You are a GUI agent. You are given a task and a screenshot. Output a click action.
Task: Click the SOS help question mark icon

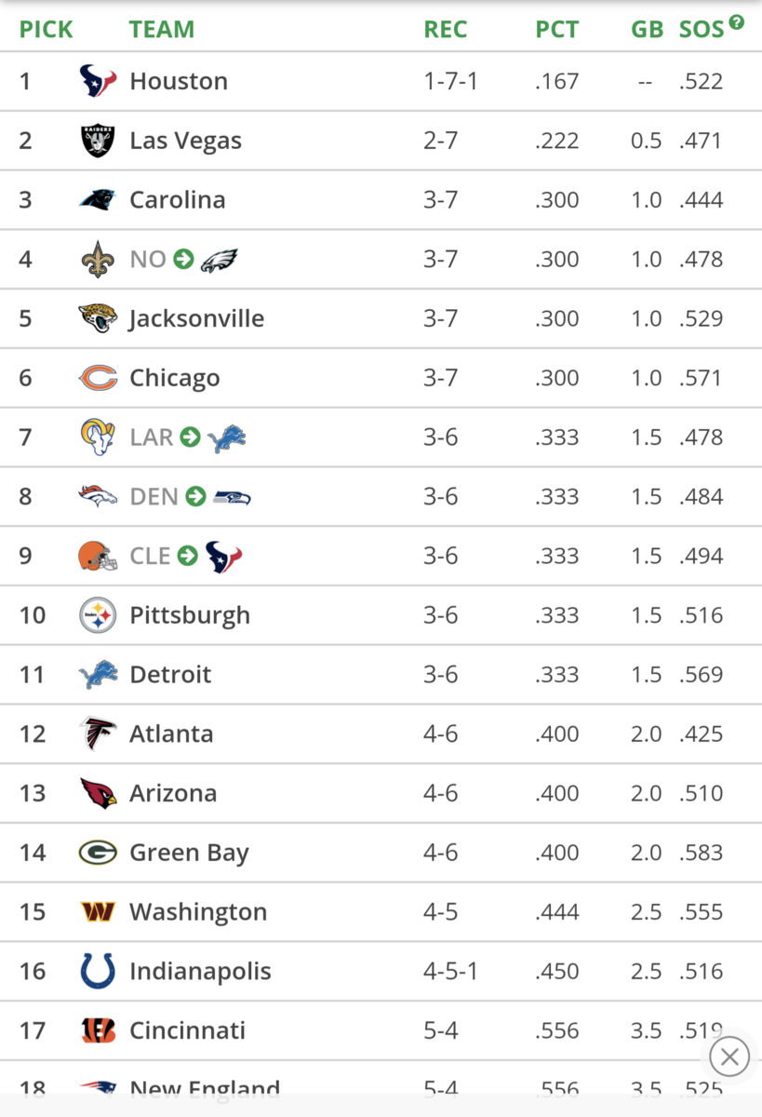click(x=737, y=22)
